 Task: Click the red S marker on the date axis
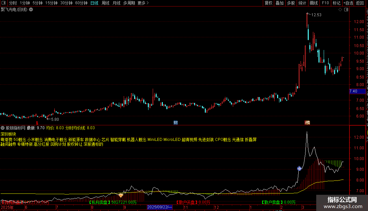click(x=37, y=123)
